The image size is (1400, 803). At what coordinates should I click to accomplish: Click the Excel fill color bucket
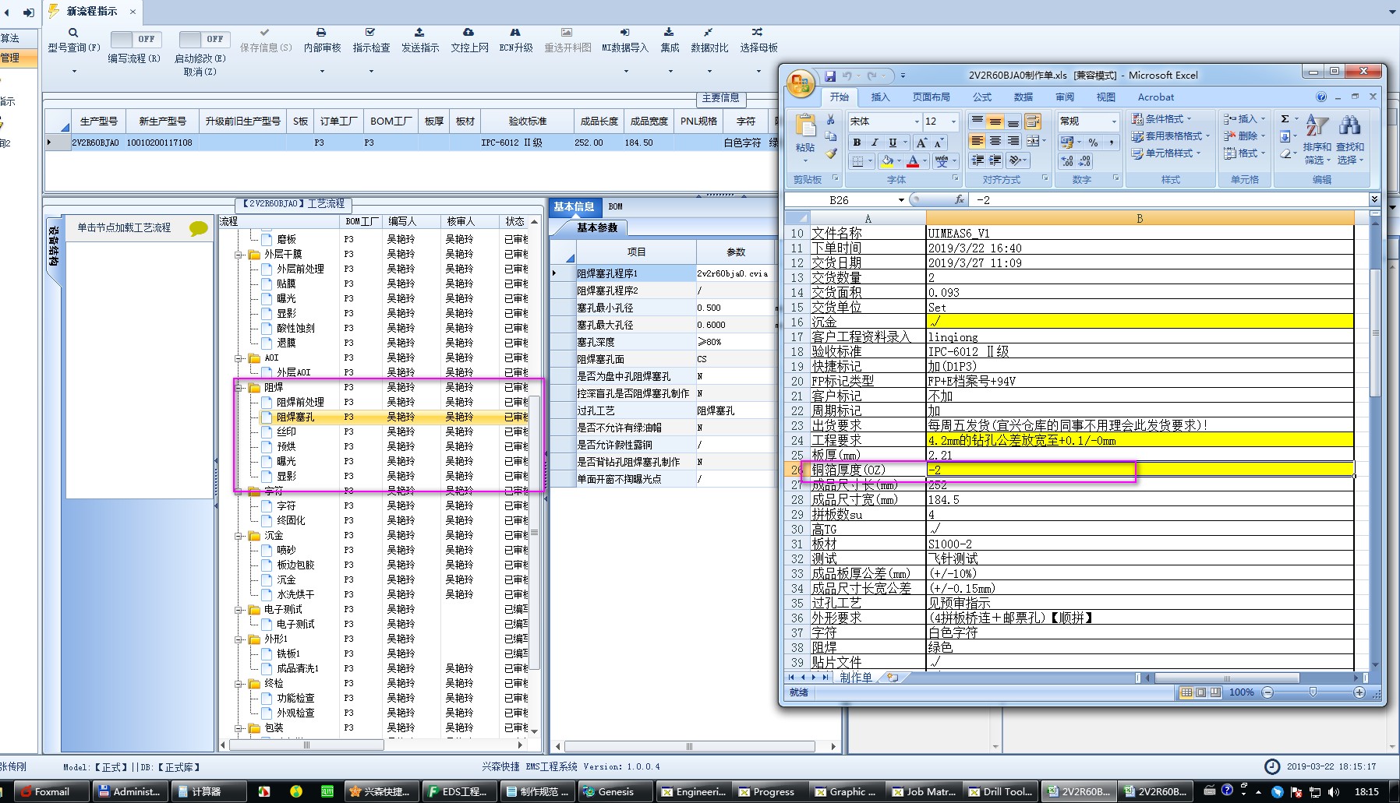(x=886, y=161)
